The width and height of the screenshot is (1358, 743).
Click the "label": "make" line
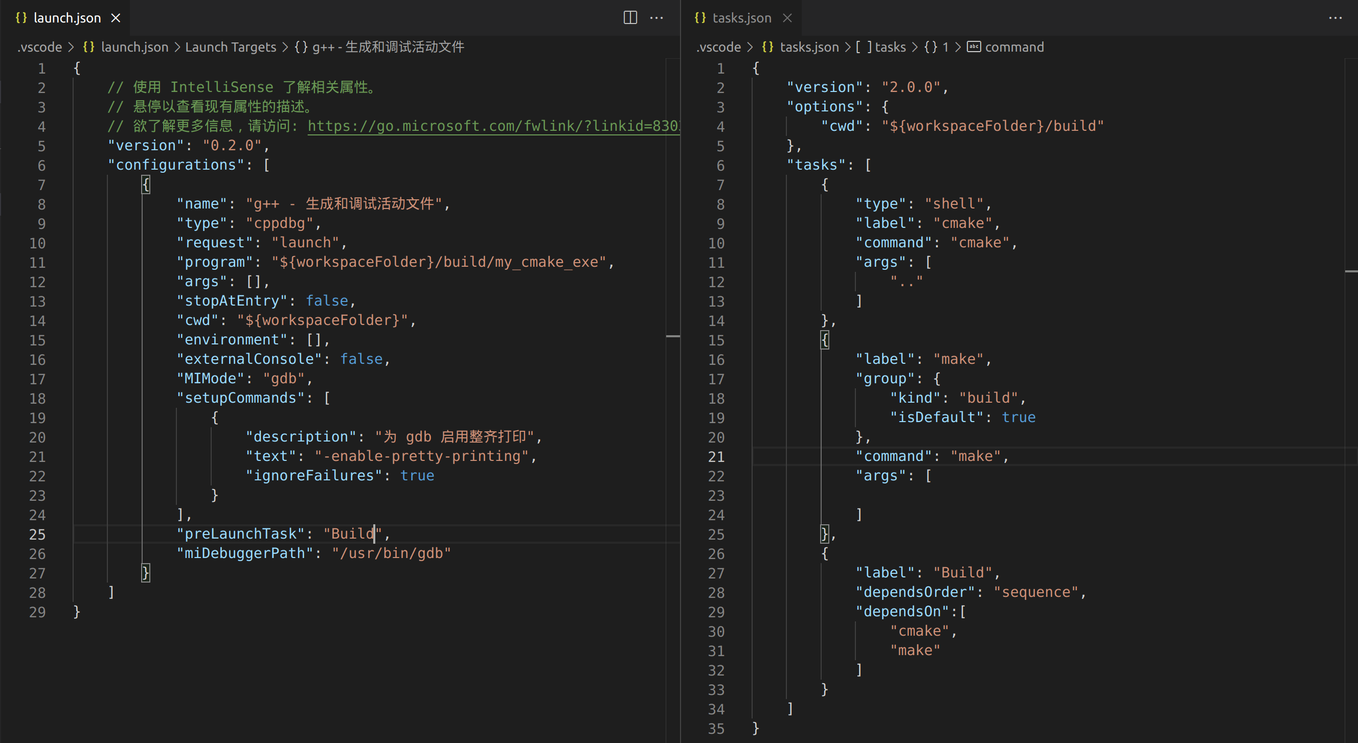[x=923, y=359]
